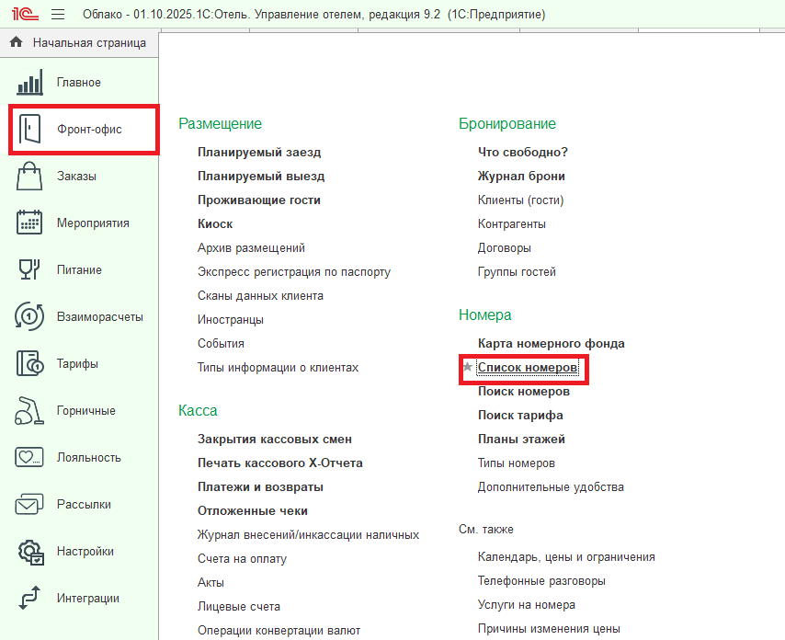Open the Тарифы book icon
This screenshot has width=785, height=640.
tap(29, 363)
